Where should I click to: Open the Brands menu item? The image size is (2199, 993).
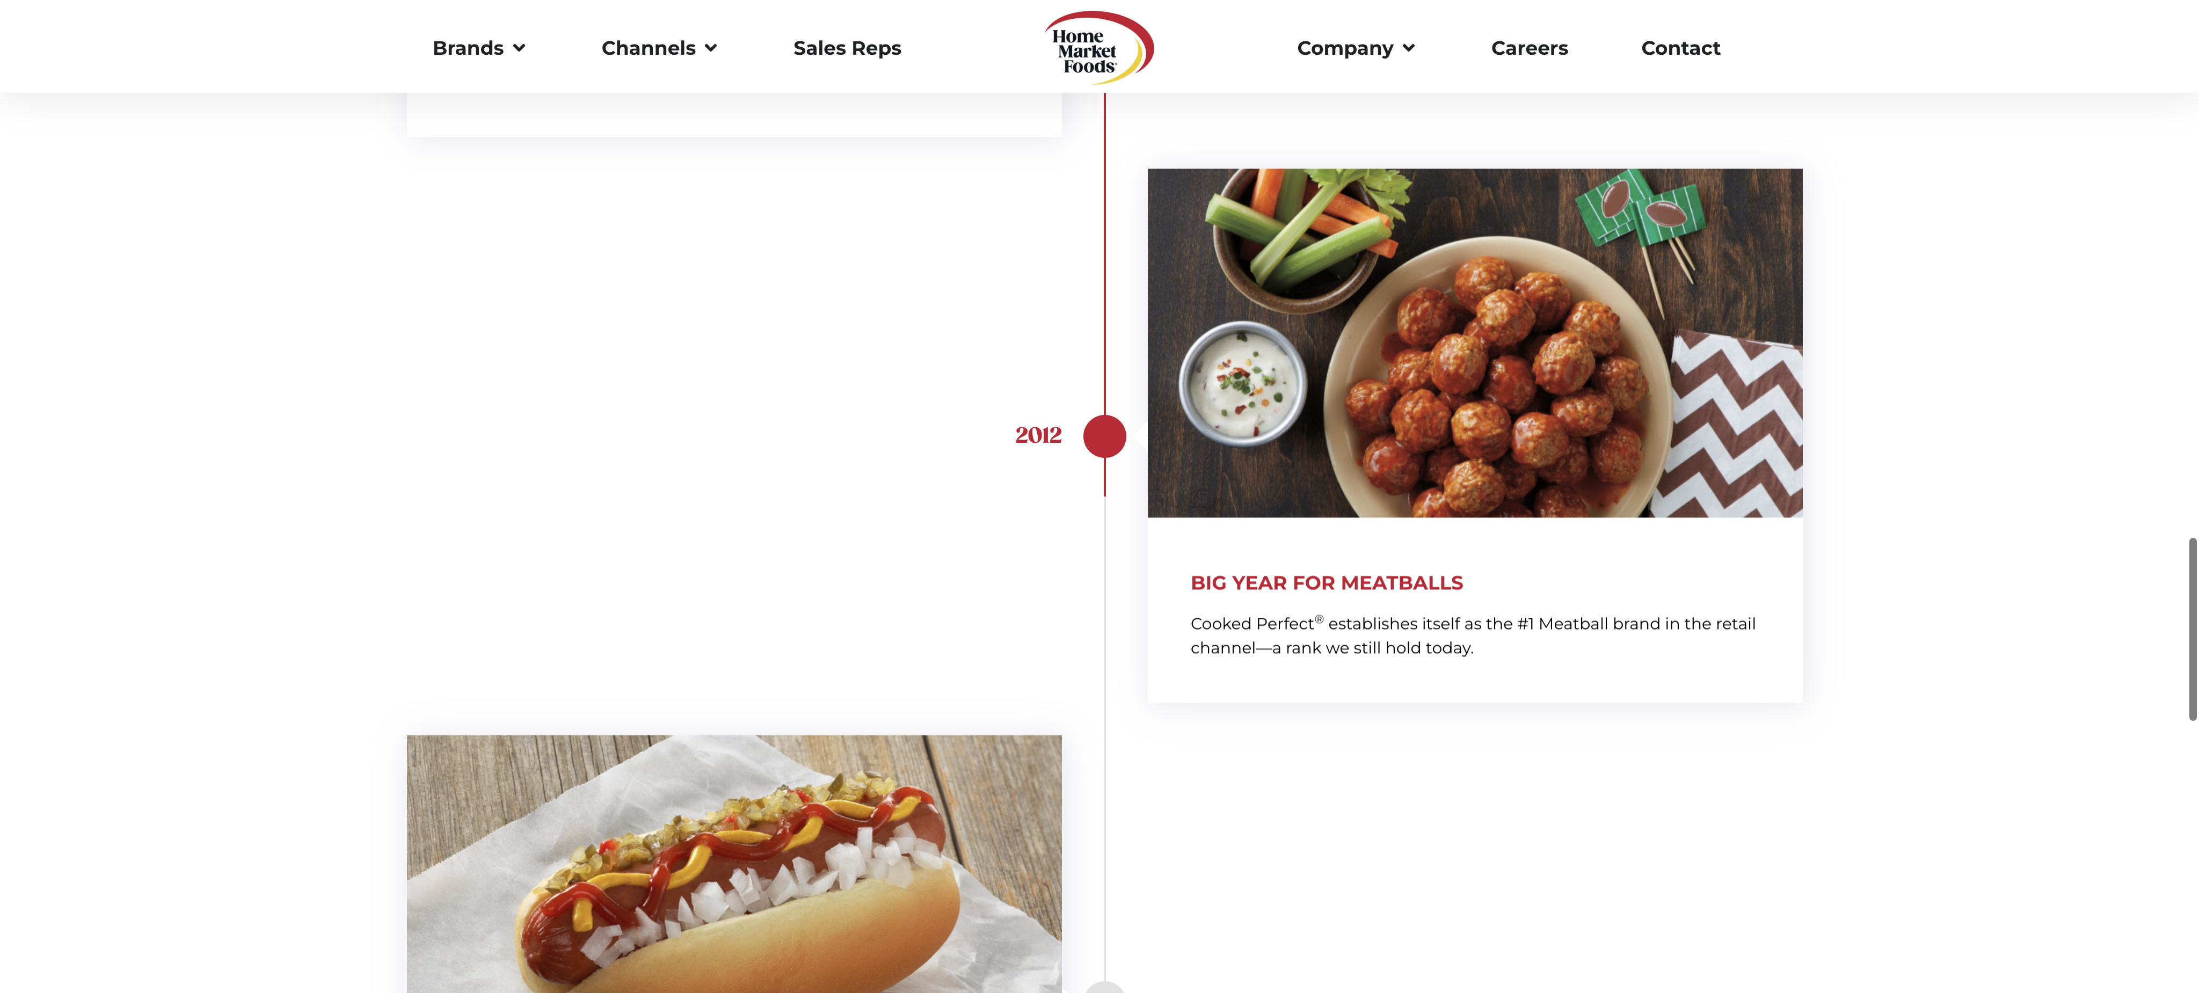[x=468, y=48]
